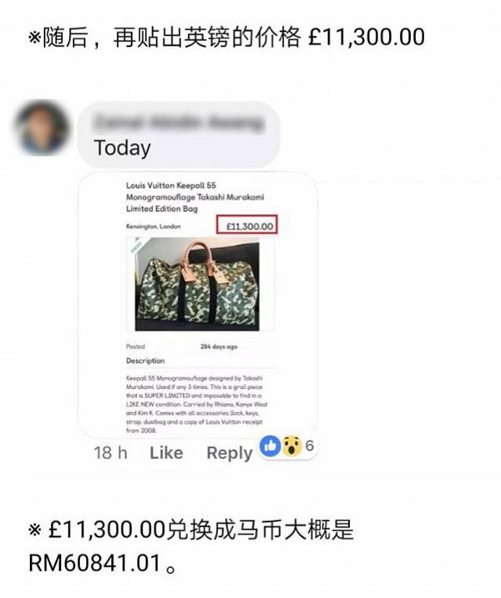Click the Kensington, London location text
This screenshot has height=598, width=501.
click(154, 226)
